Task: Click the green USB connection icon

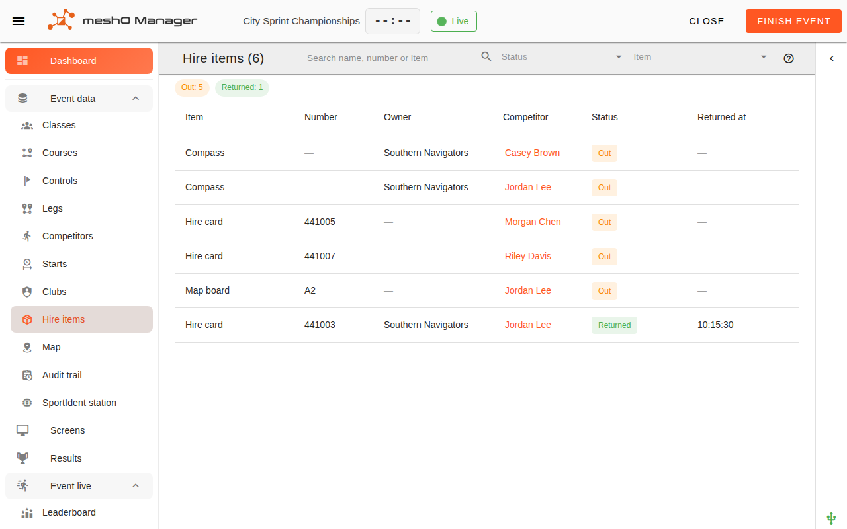Action: click(832, 518)
